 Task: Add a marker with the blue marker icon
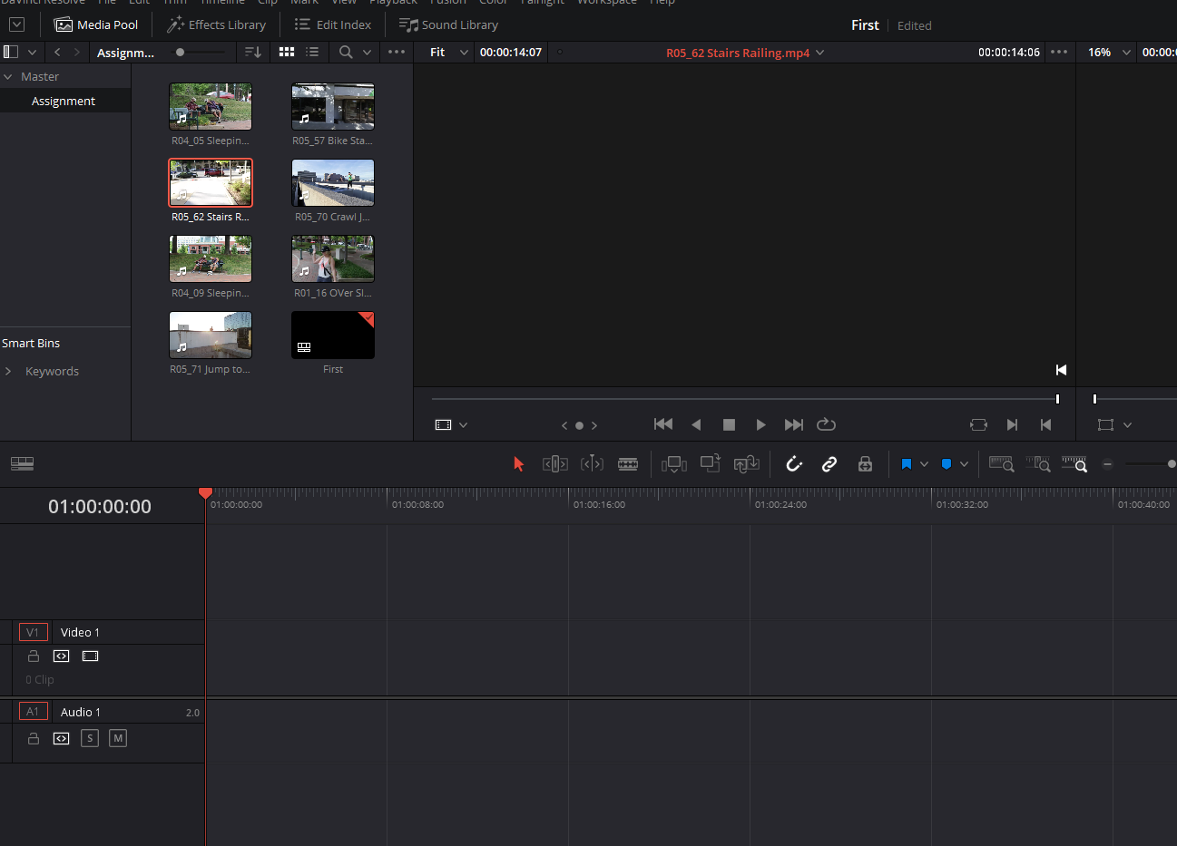coord(947,464)
